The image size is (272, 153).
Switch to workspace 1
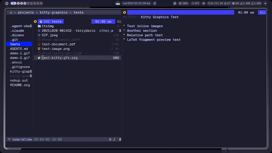click(13, 3)
